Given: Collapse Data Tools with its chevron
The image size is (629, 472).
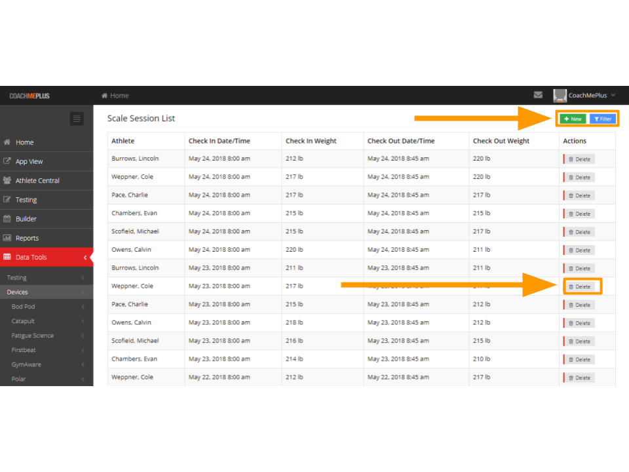Looking at the screenshot, I should tap(85, 257).
